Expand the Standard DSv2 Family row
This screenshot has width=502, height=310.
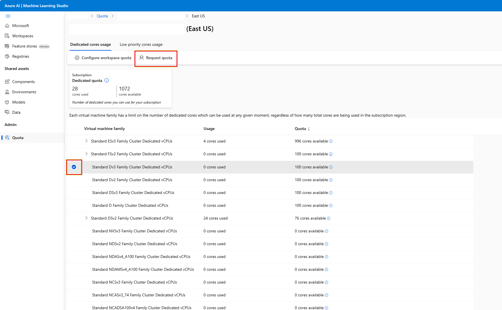point(86,218)
